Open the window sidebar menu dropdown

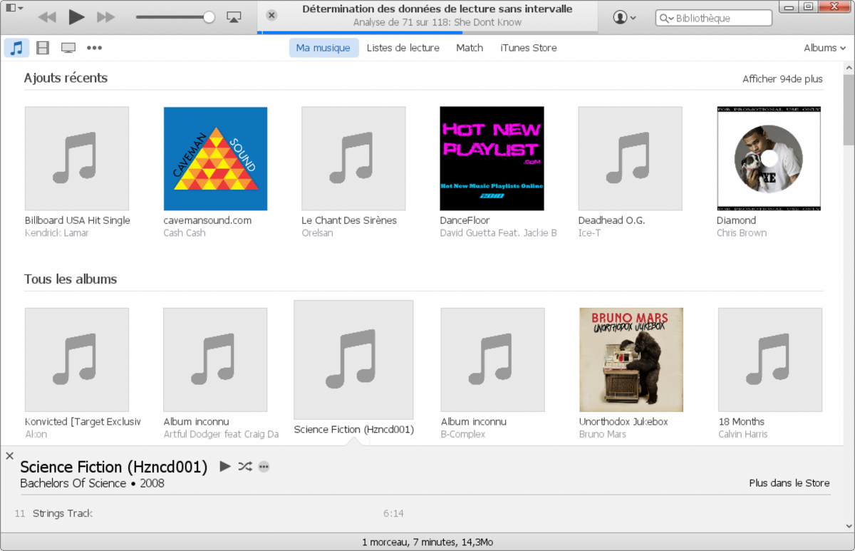click(14, 8)
